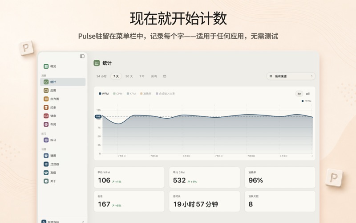Click the 7月9日 date label on chart axis
This screenshot has width=356, height=223.
click(283, 156)
